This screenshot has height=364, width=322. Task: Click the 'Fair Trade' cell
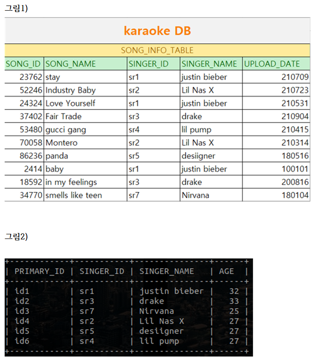(x=86, y=116)
